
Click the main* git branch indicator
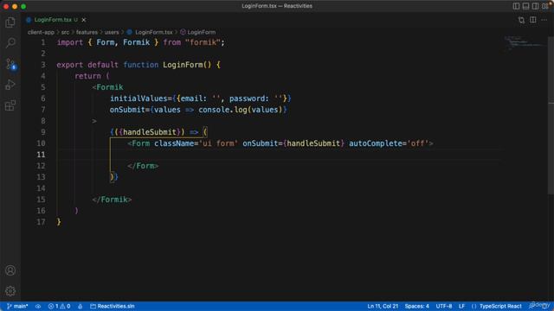17,306
